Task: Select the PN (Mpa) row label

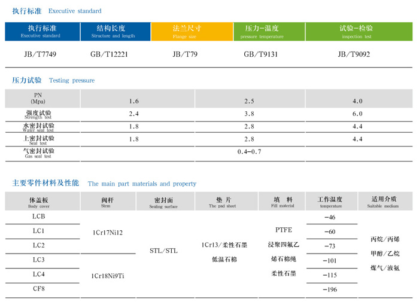Action: (38, 99)
